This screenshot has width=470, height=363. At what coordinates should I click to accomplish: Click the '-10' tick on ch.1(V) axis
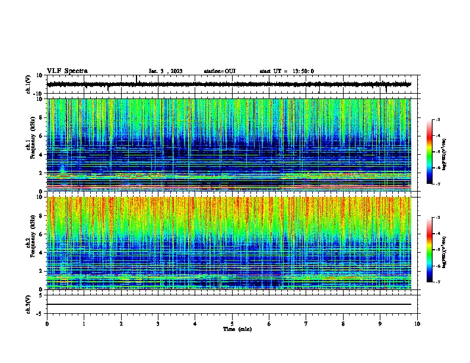(x=39, y=94)
